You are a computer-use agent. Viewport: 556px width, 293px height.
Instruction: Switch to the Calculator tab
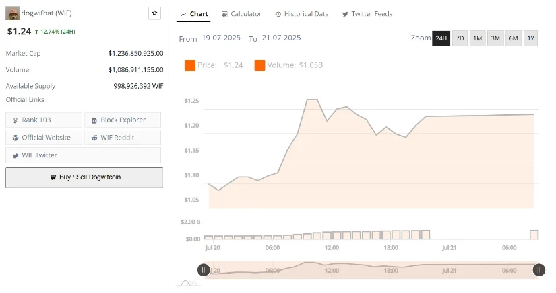point(241,14)
